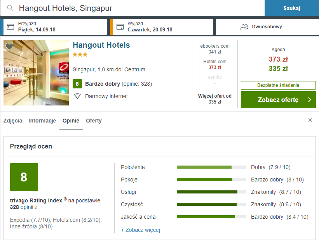Toggle the favorite heart on hotel photo
Screen dimensions: 319x240
click(x=9, y=46)
